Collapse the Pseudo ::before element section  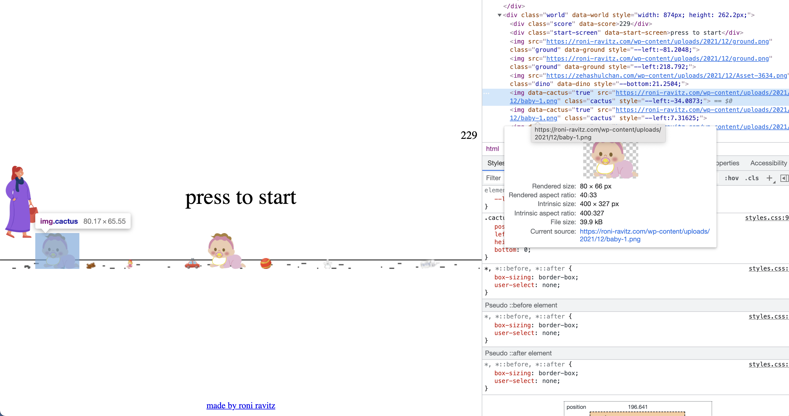(521, 305)
